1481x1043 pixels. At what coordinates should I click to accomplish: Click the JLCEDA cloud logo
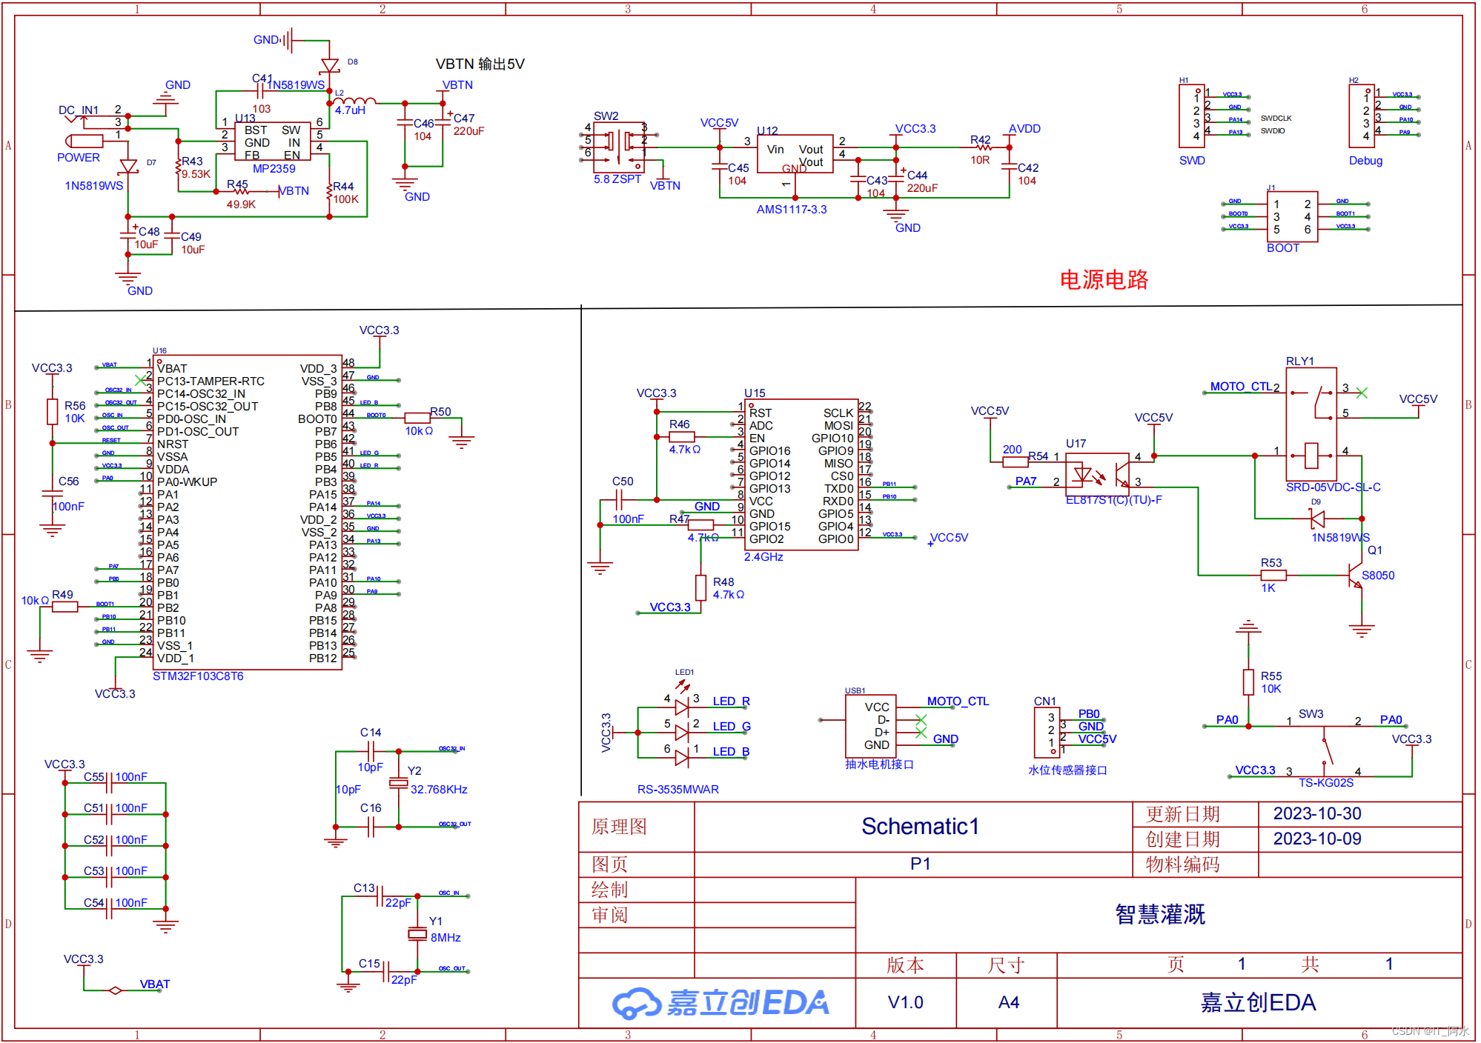pyautogui.click(x=636, y=1003)
